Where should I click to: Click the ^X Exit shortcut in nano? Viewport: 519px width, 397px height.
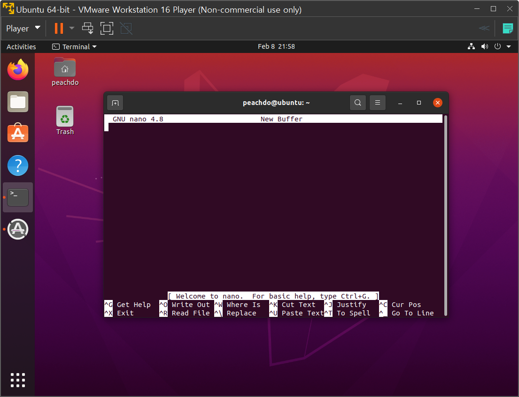[x=119, y=313]
